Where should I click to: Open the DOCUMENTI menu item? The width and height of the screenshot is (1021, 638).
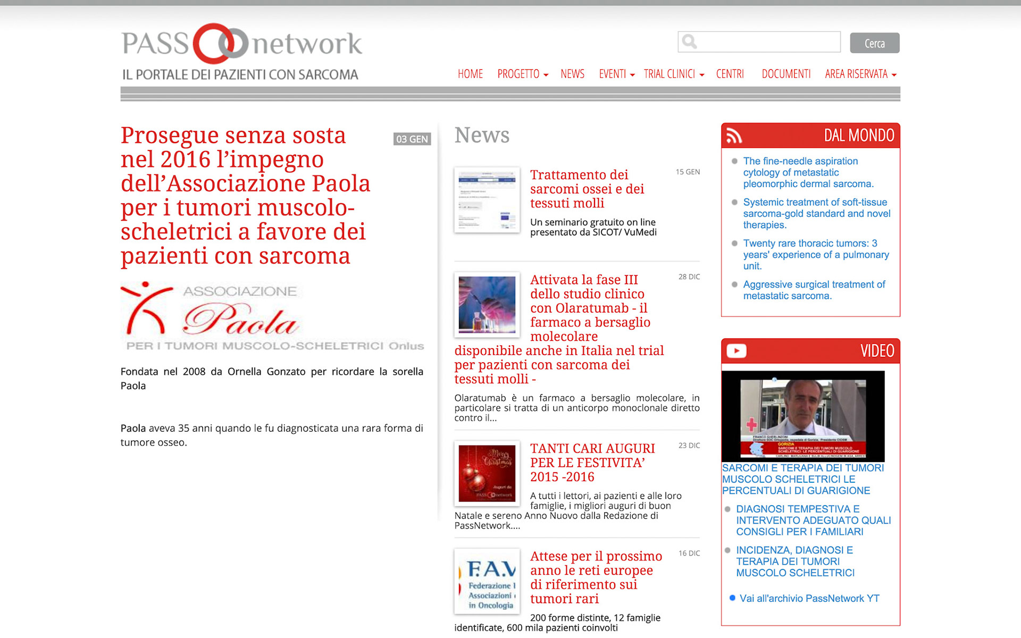pyautogui.click(x=786, y=74)
